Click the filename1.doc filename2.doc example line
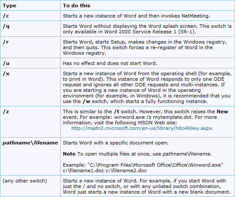Screen dimensions: 235x197 click(x=105, y=171)
